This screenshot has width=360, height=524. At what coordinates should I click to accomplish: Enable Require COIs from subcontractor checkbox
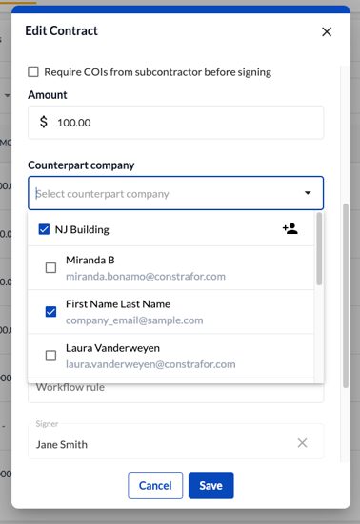(x=33, y=72)
